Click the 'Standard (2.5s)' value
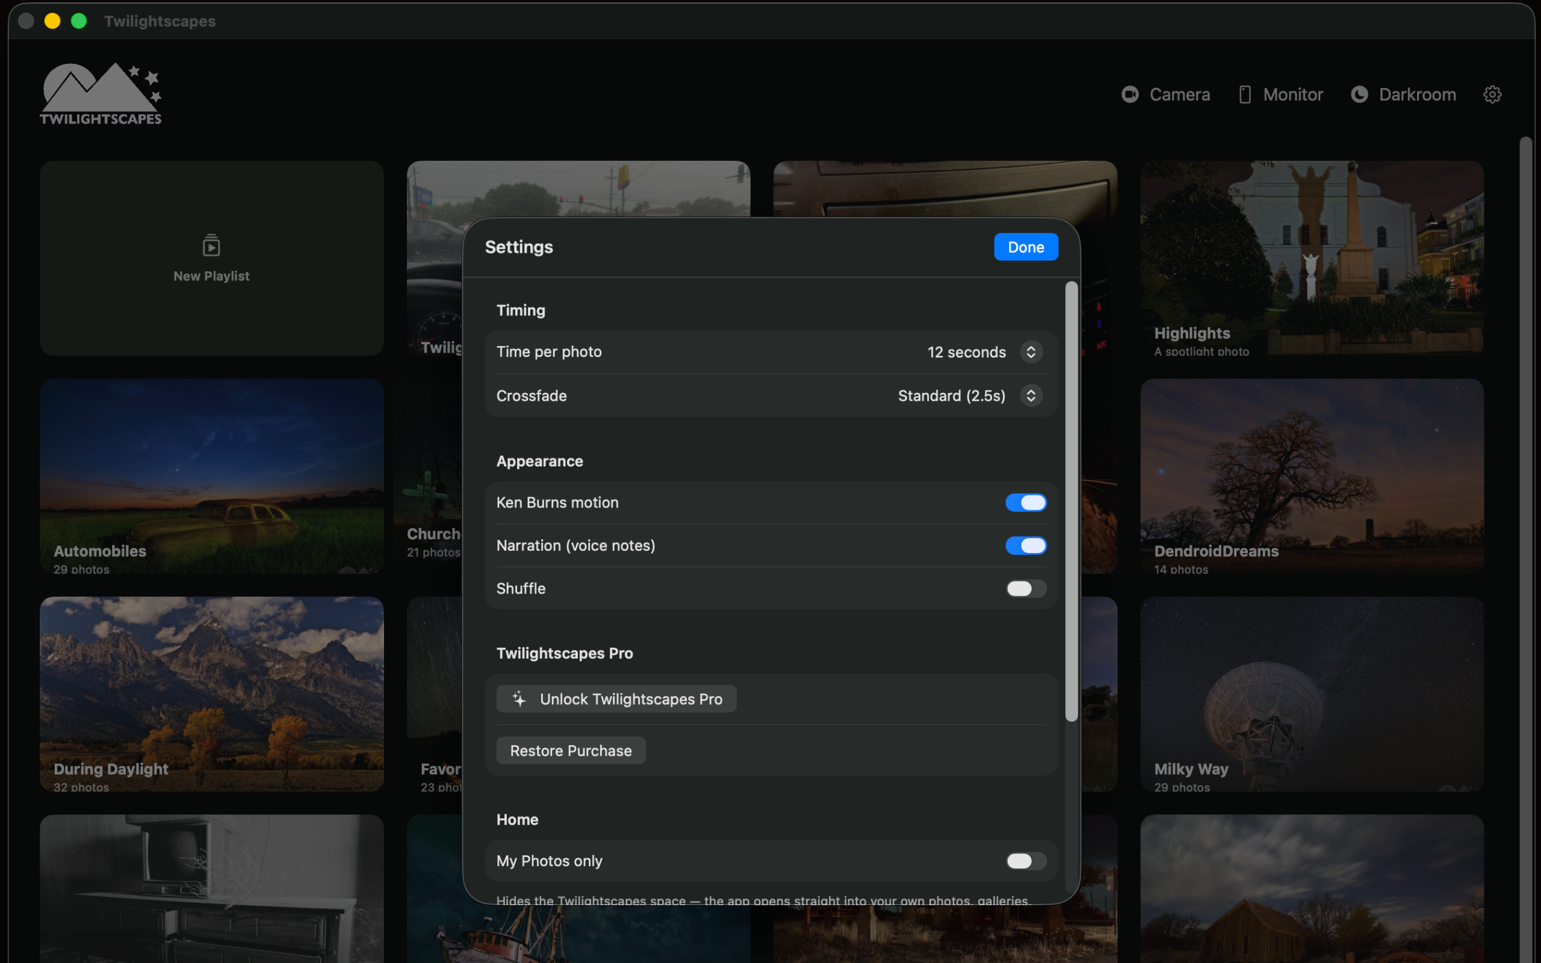 click(x=951, y=396)
